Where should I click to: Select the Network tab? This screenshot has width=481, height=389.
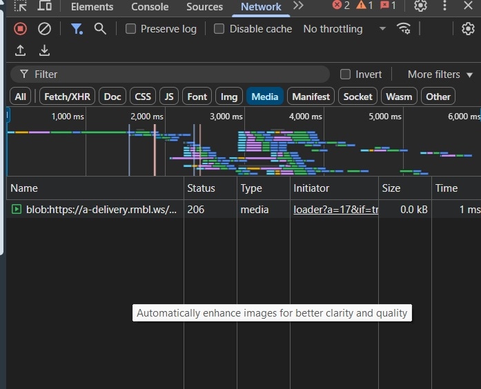click(x=261, y=7)
